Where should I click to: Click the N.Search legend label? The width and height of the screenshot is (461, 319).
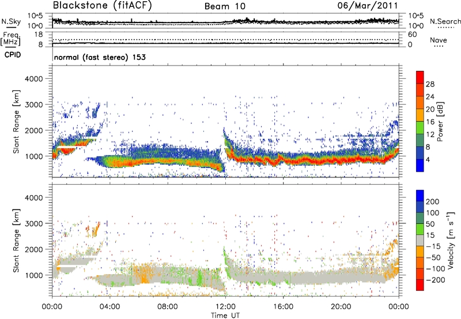click(x=445, y=21)
